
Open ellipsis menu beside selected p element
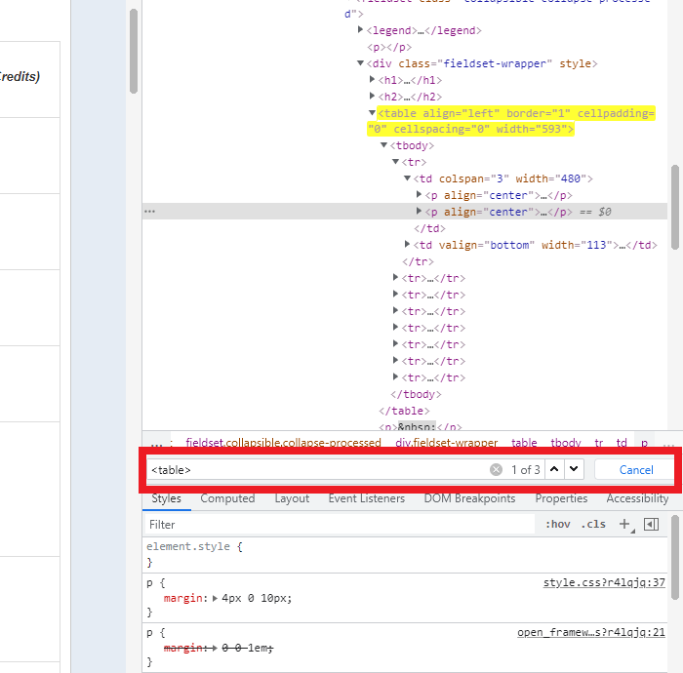pos(149,211)
